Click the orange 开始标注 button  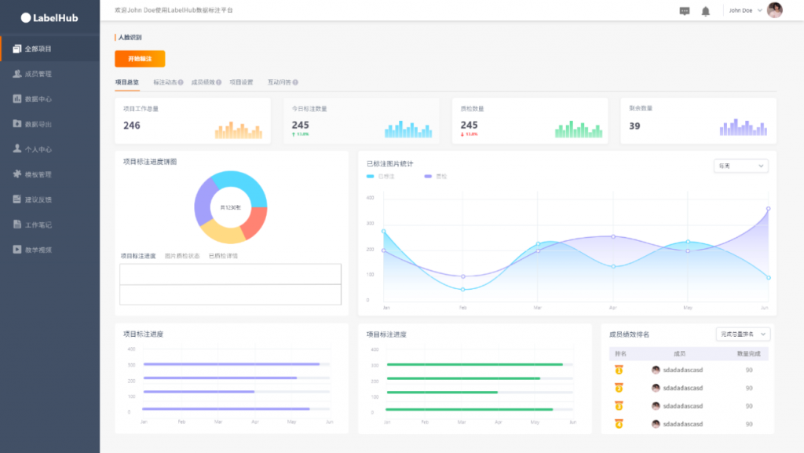(140, 59)
